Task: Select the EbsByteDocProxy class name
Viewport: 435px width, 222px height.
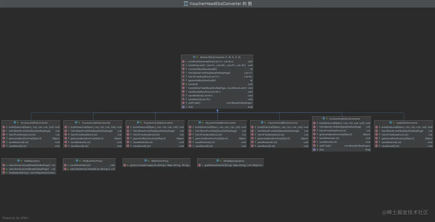Action: 92,161
